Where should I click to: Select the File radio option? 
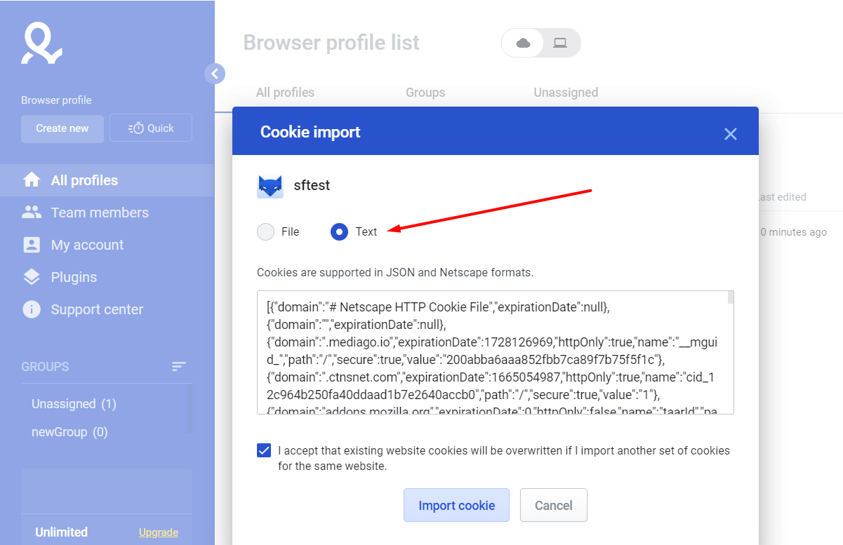[x=265, y=231]
